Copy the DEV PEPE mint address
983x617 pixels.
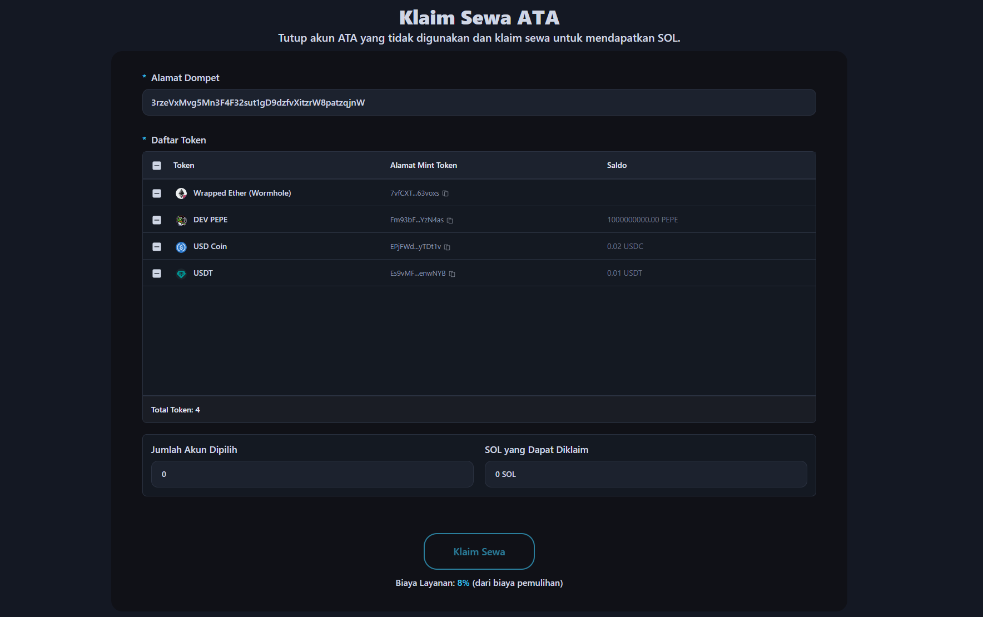tap(450, 221)
